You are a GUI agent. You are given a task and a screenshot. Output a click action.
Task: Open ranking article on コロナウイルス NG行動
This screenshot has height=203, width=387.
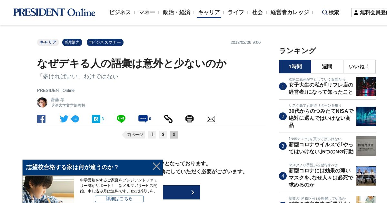(321, 148)
